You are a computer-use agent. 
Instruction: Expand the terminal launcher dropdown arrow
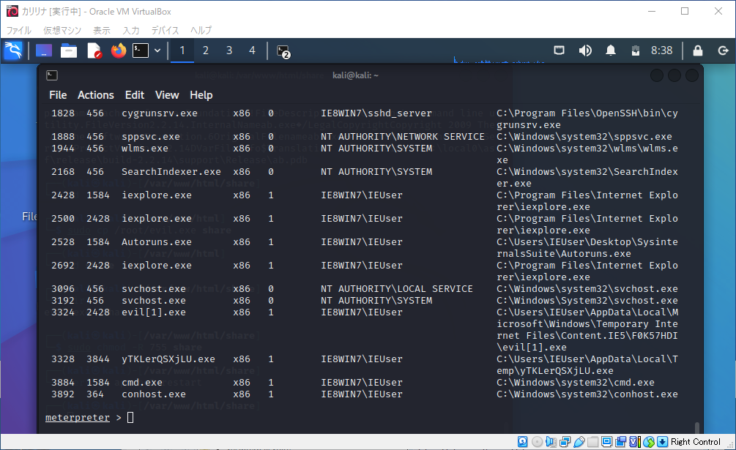(157, 50)
